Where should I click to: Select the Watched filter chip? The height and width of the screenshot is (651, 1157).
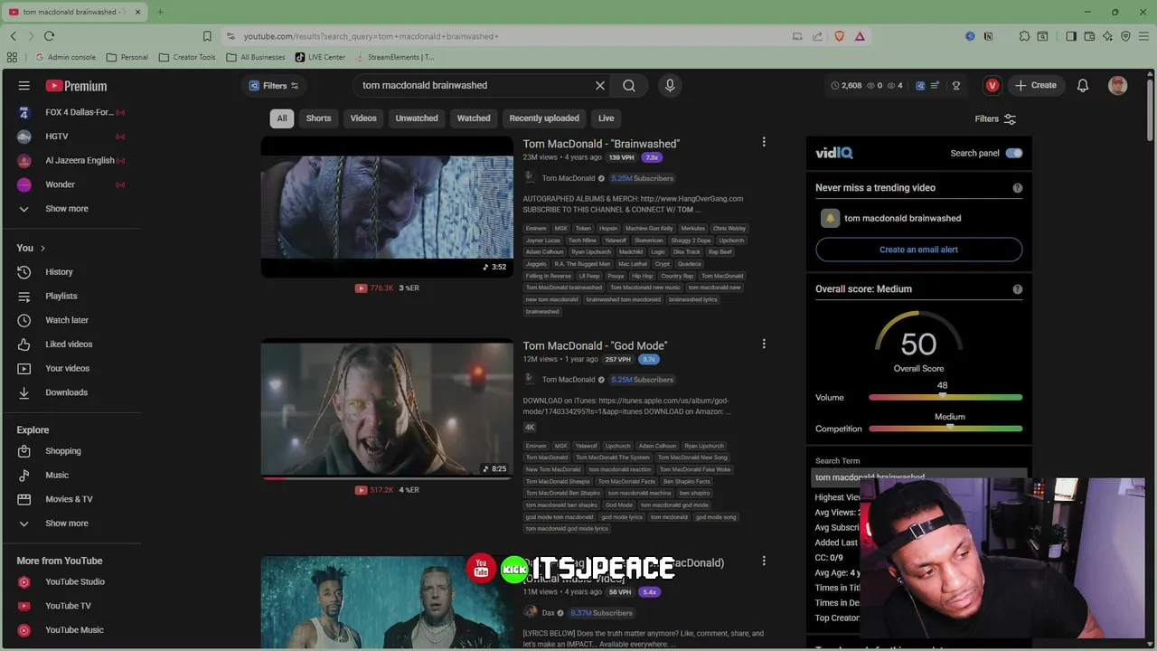474,118
